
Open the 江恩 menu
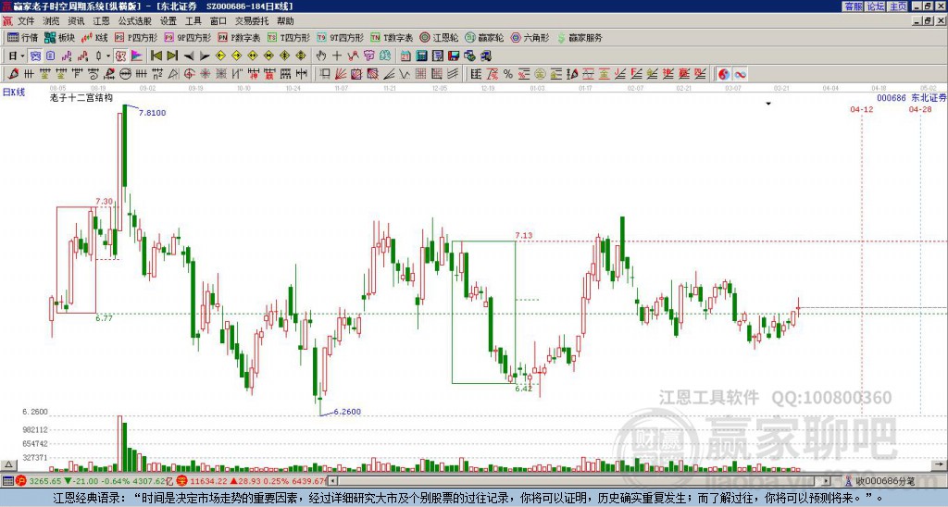pyautogui.click(x=101, y=21)
